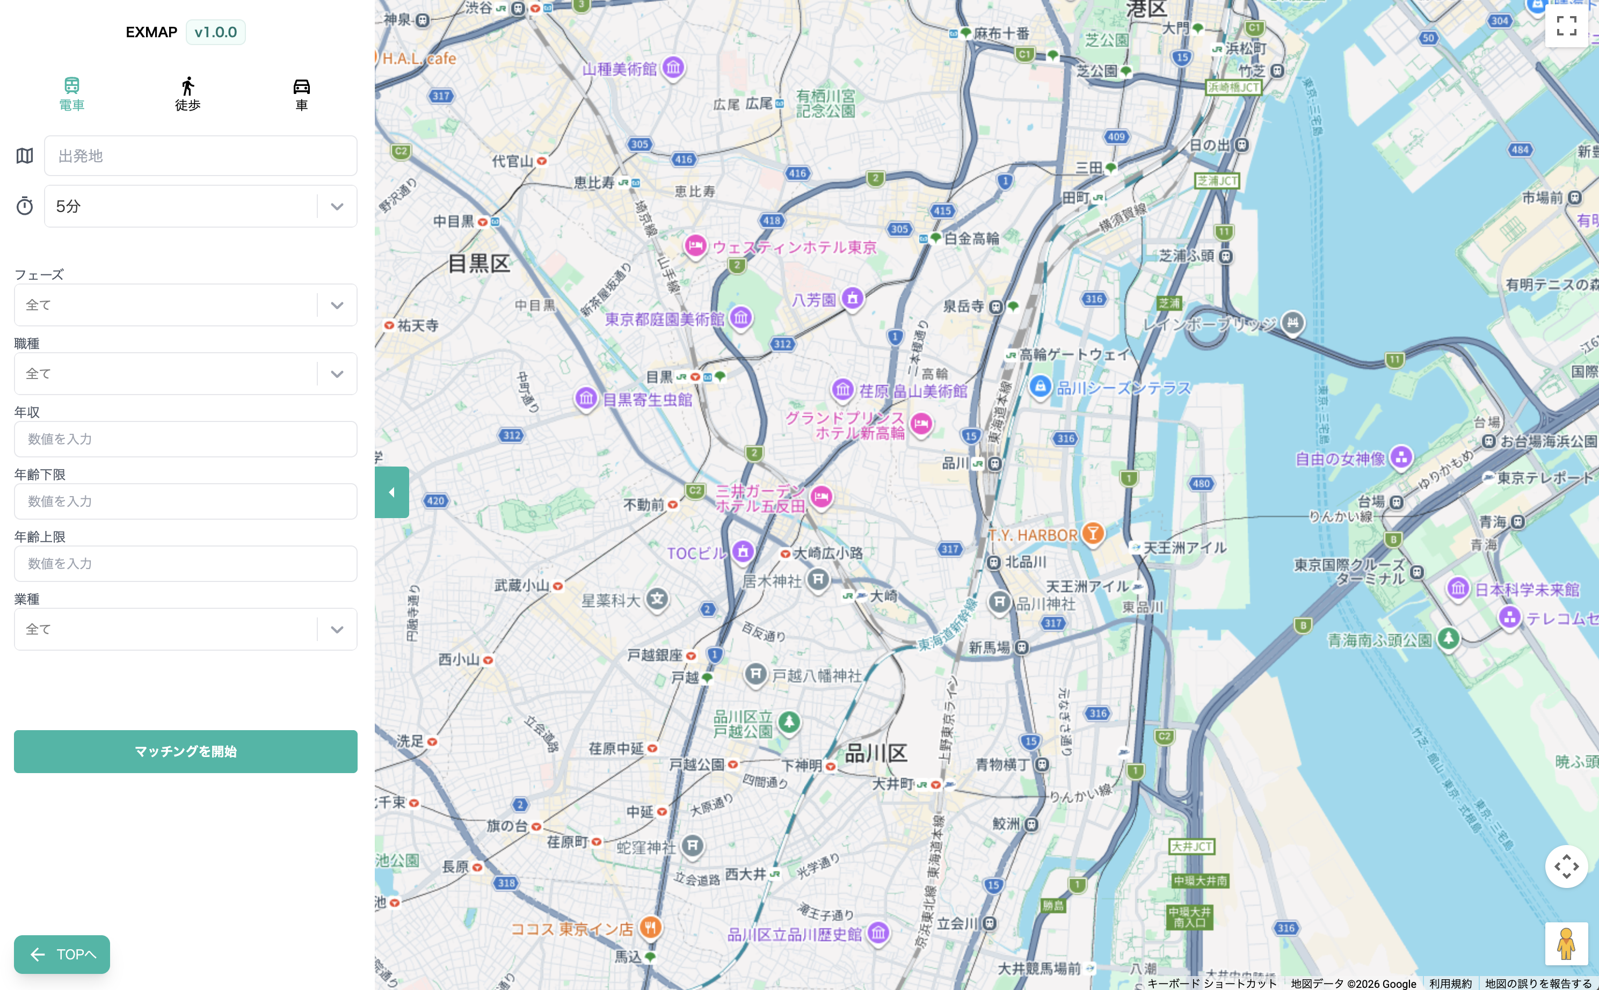Collapse sidebar with left arrow tab

click(391, 492)
